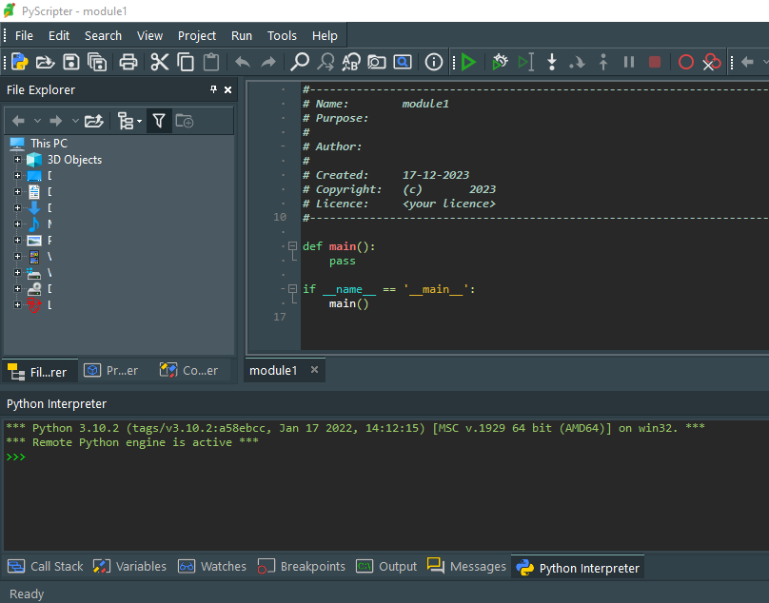Image resolution: width=769 pixels, height=603 pixels.
Task: Switch to the Variables tab
Action: pos(130,566)
